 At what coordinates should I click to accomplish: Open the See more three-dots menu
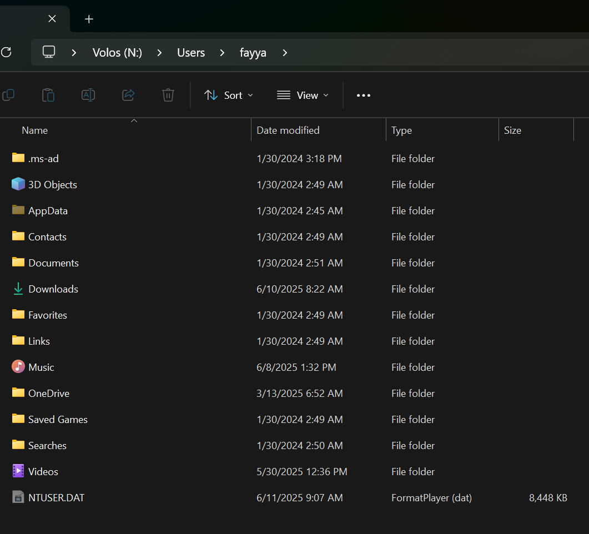(363, 95)
